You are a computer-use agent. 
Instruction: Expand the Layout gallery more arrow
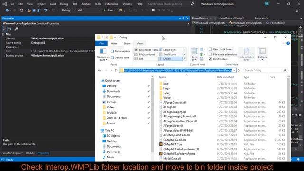(185, 59)
